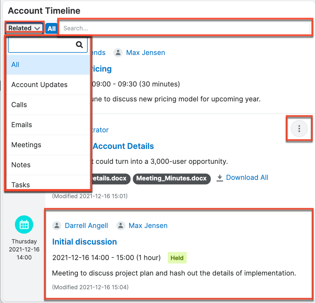Click Max Jensen's avatar in the top entry
Viewport: 315px width, 303px height.
[118, 52]
